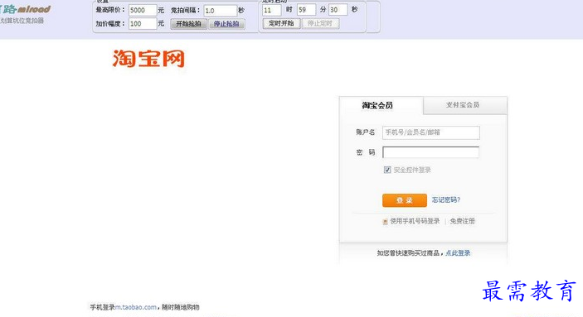The width and height of the screenshot is (583, 317).
Task: Click the 最高限价 input field showing 5000
Action: [x=143, y=10]
